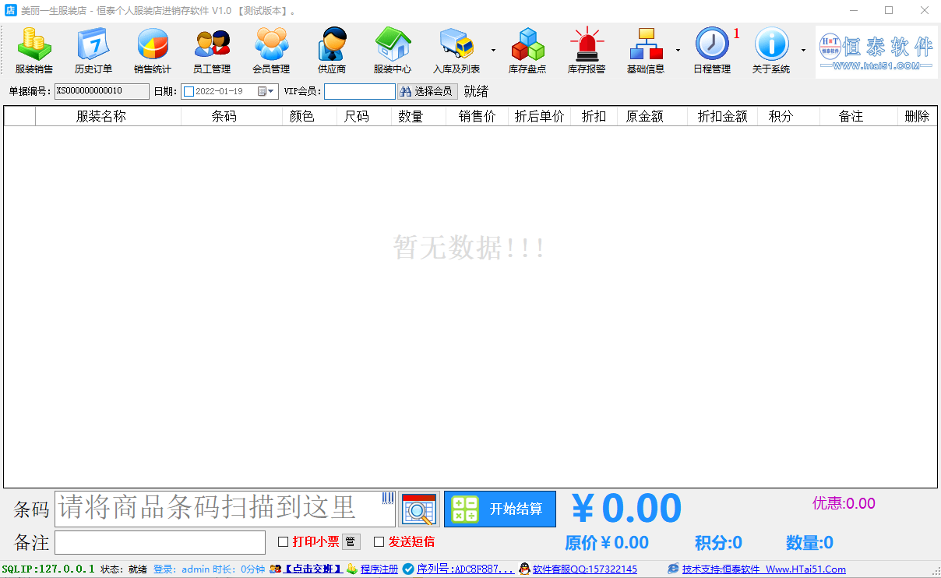Click the 颜色 column header
Screen dimensions: 941x578
tap(310, 116)
